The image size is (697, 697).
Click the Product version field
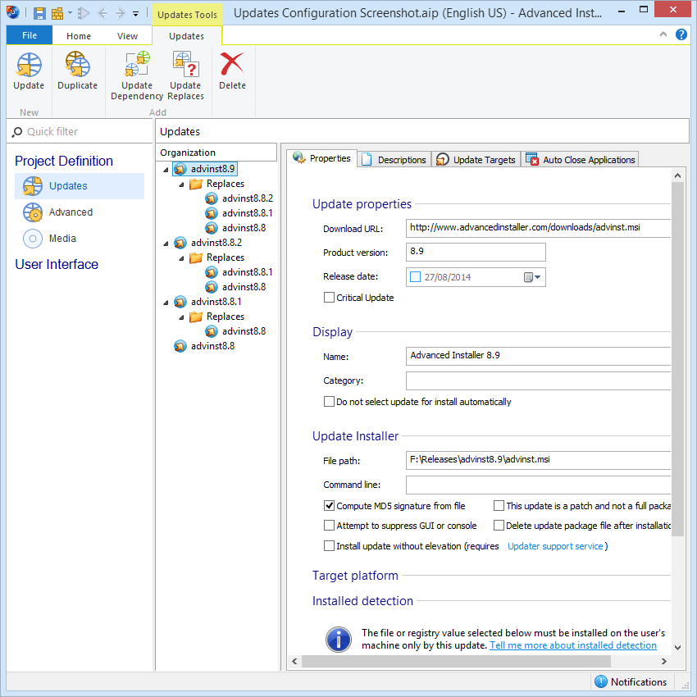[476, 252]
